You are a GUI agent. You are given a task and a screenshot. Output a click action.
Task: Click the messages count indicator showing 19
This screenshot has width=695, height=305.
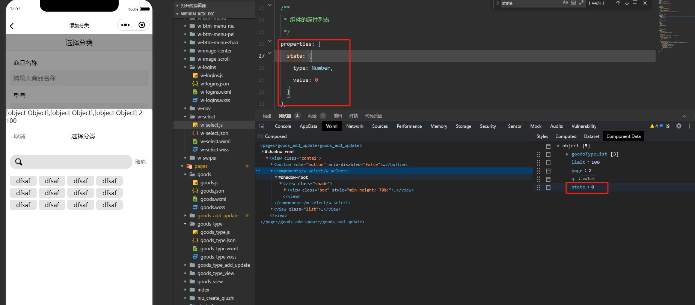pos(665,126)
